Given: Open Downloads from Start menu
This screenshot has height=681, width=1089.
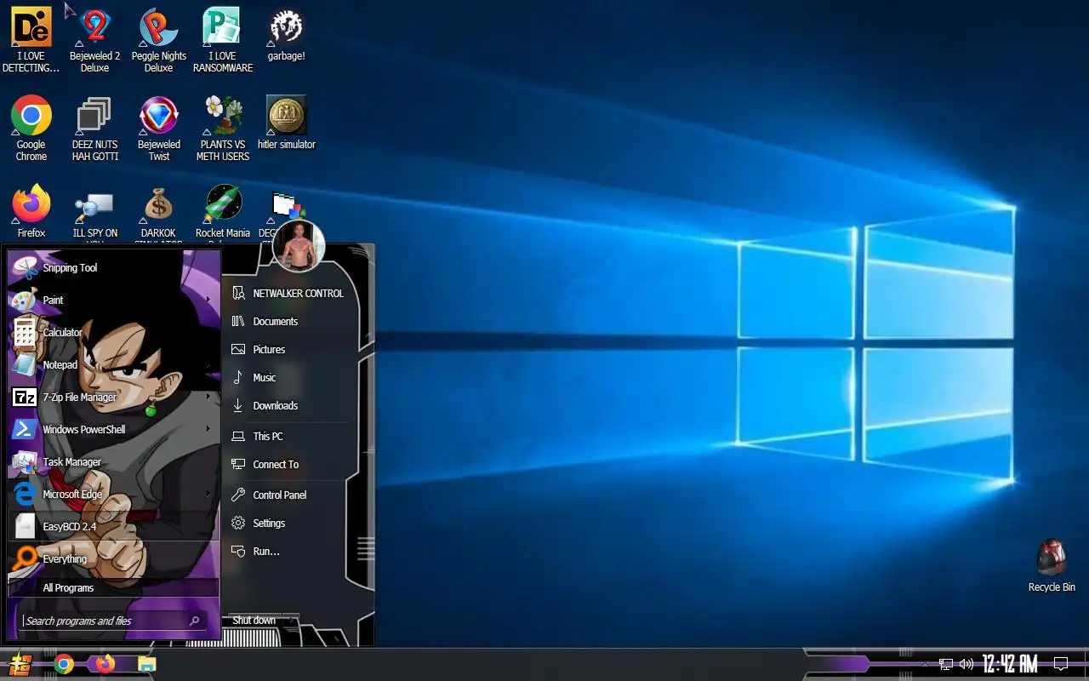Looking at the screenshot, I should click(289, 406).
